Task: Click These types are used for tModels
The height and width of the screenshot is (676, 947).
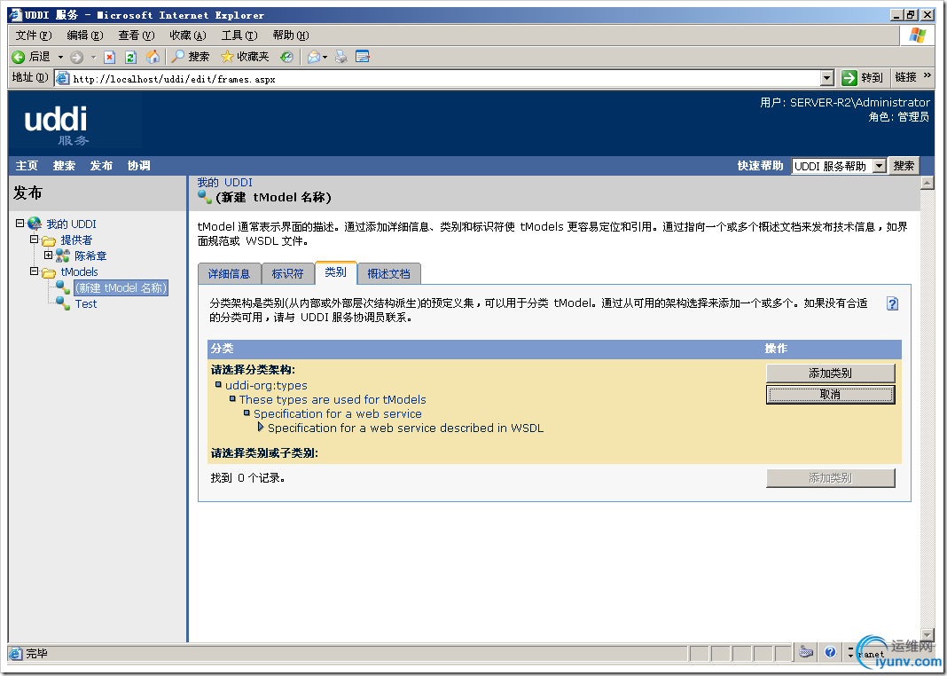Action: click(x=333, y=399)
